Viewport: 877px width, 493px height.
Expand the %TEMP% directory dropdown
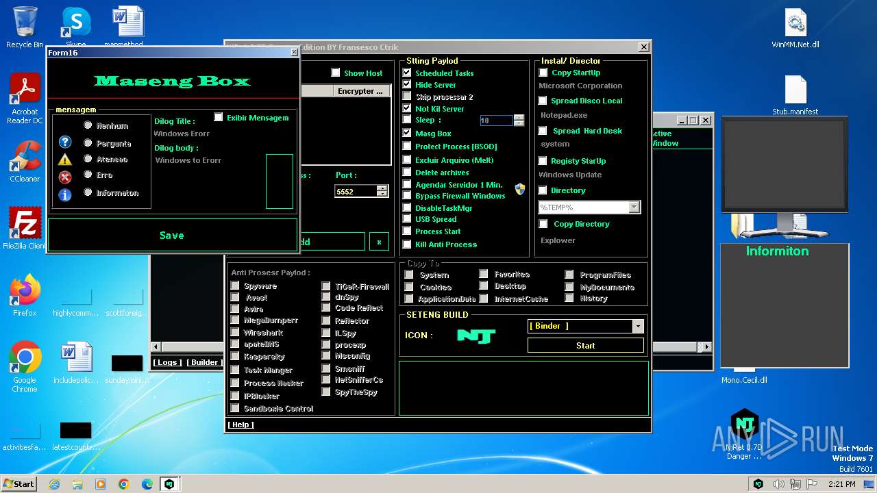(x=634, y=207)
